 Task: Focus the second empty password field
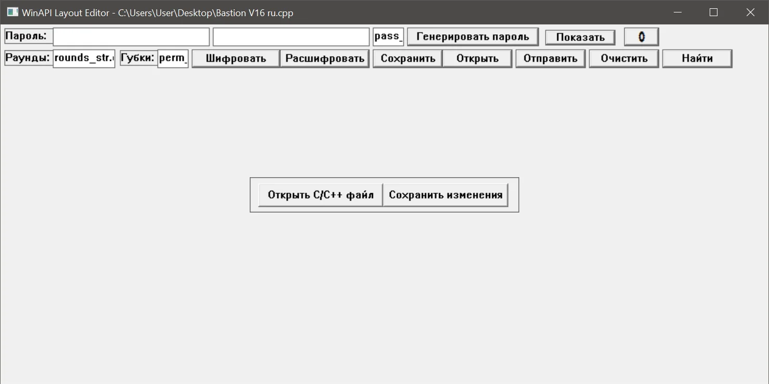coord(291,37)
